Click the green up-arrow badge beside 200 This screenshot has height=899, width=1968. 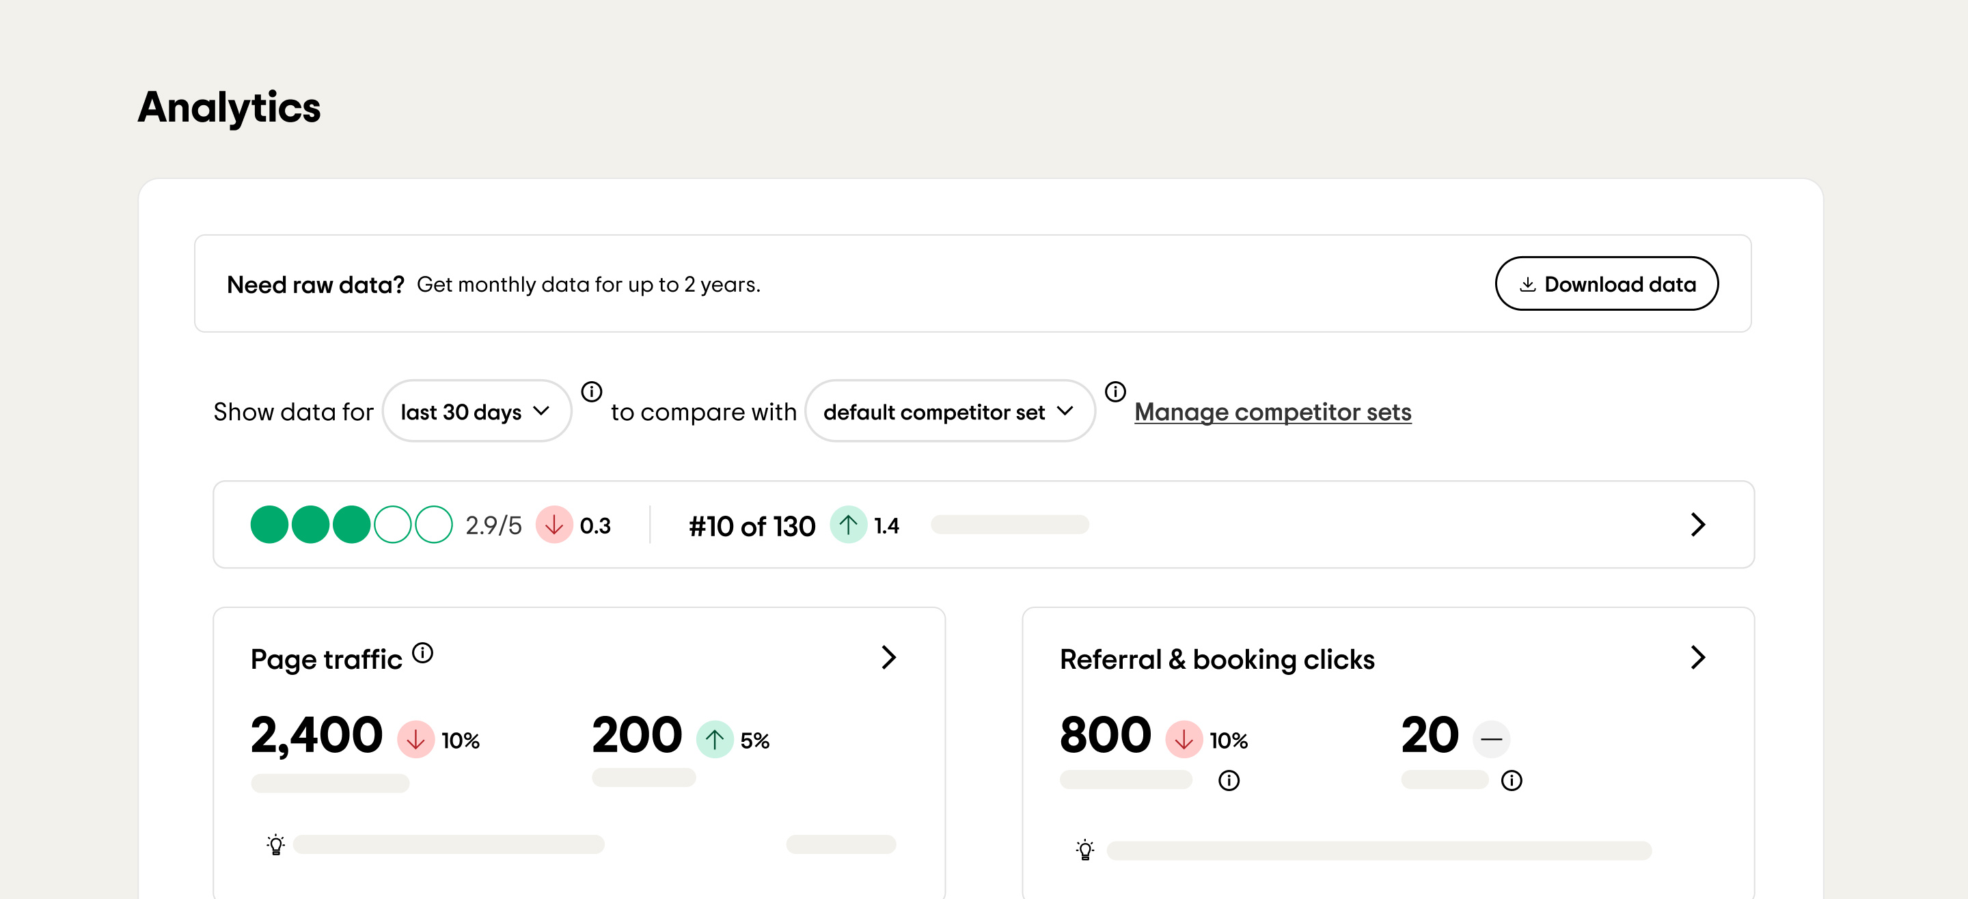(715, 738)
